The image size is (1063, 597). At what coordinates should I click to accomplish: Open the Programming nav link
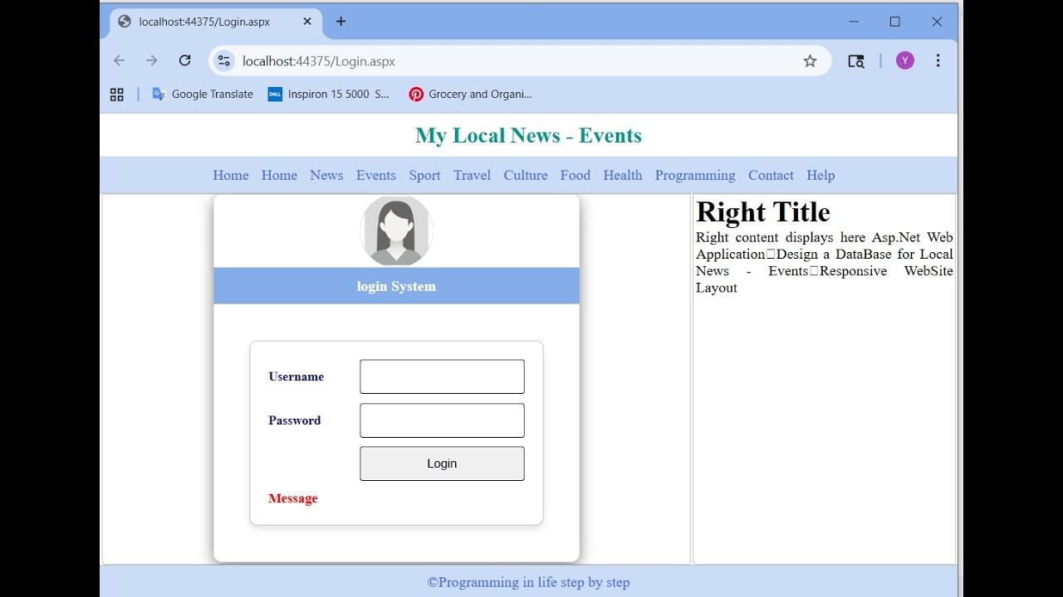pos(695,175)
